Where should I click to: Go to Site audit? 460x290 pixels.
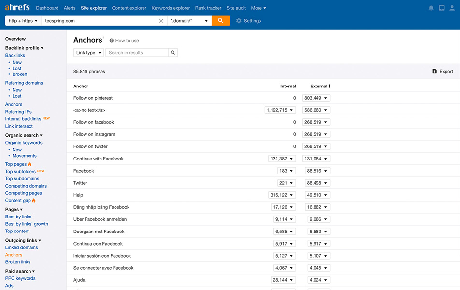236,8
